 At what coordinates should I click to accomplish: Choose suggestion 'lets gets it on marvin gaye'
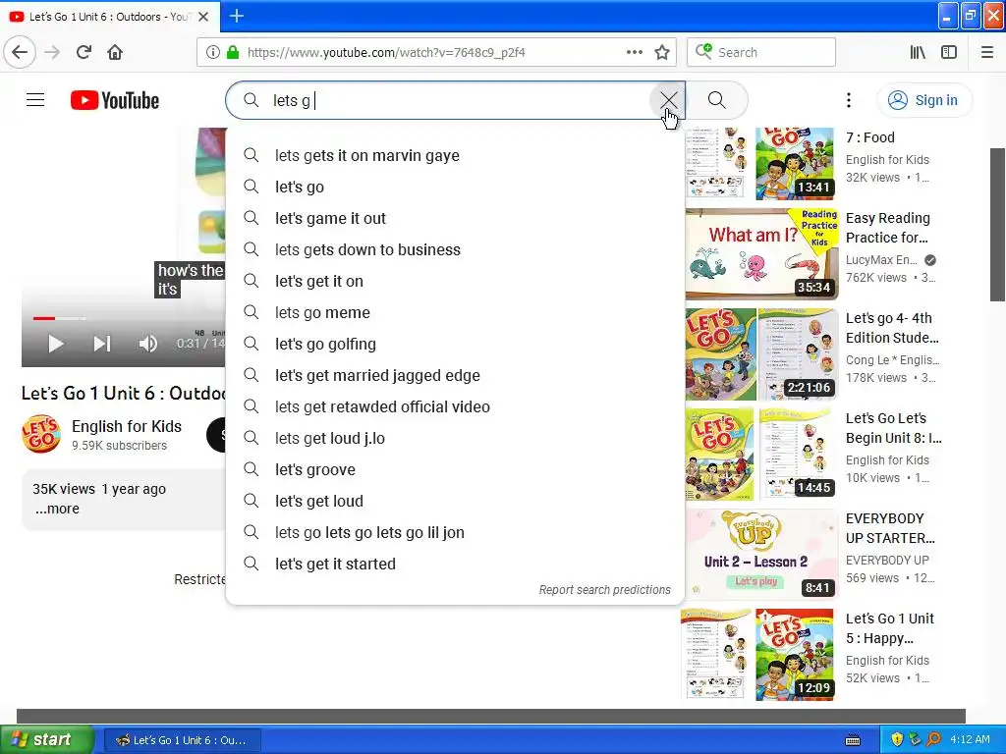455,155
